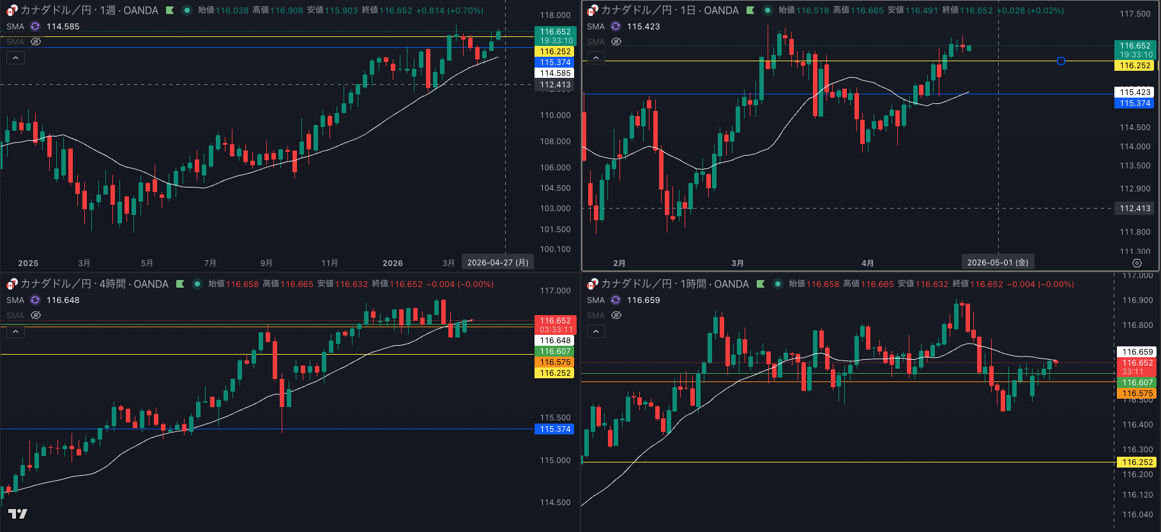Screen dimensions: 1161x532
Task: Click the SMA 116.659 legend on the 1時間 chart
Action: click(623, 300)
